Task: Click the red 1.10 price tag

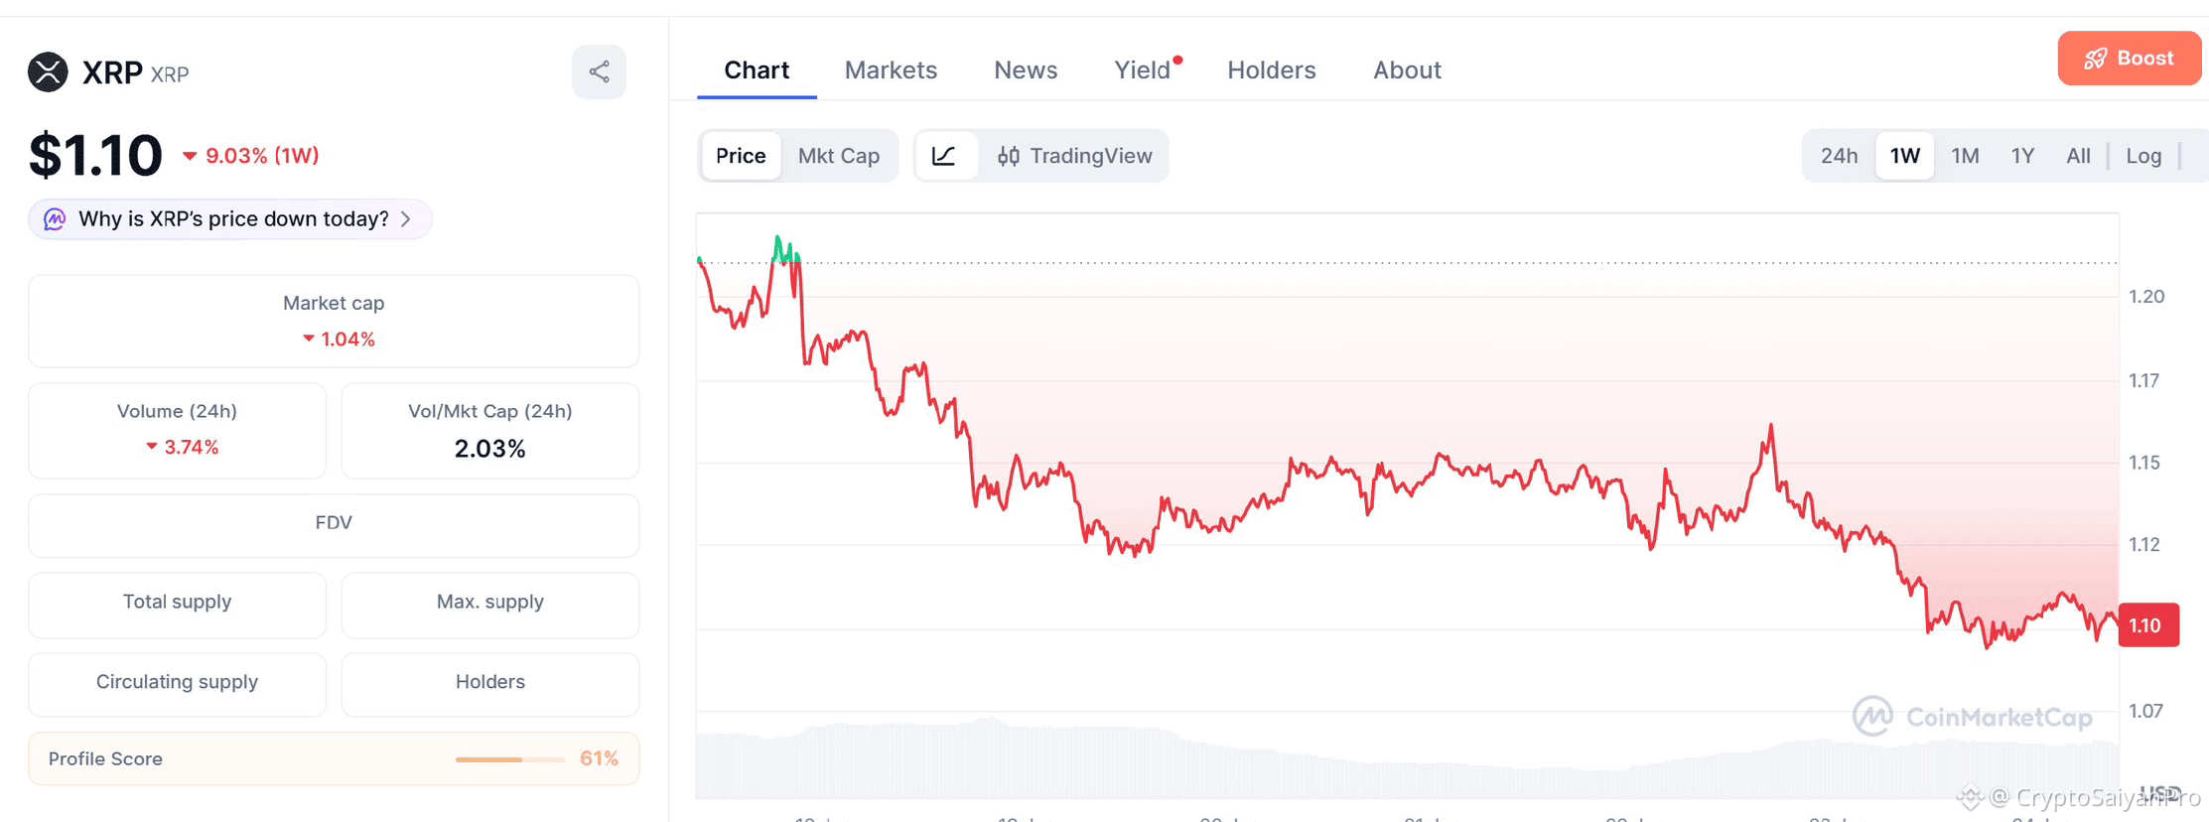Action: click(2148, 625)
